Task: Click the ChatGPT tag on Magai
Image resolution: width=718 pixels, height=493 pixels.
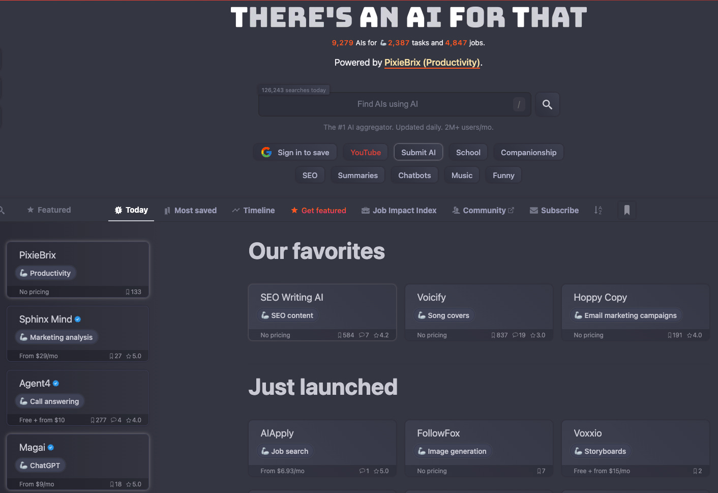Action: (x=40, y=466)
